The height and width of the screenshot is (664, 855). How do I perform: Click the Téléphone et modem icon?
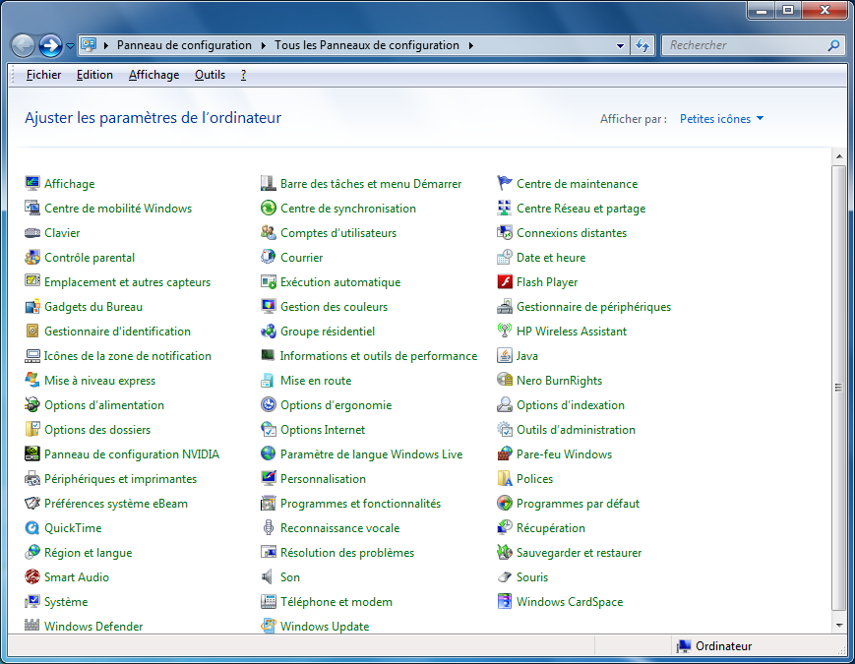[x=269, y=601]
